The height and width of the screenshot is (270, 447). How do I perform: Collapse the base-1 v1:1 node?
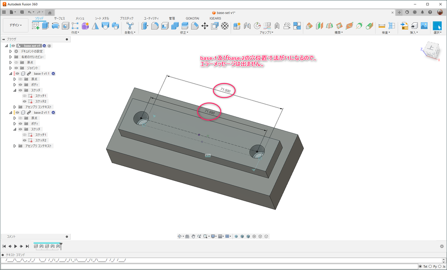(x=11, y=73)
